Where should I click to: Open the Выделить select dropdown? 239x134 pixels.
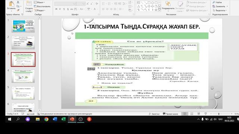[x=220, y=10]
